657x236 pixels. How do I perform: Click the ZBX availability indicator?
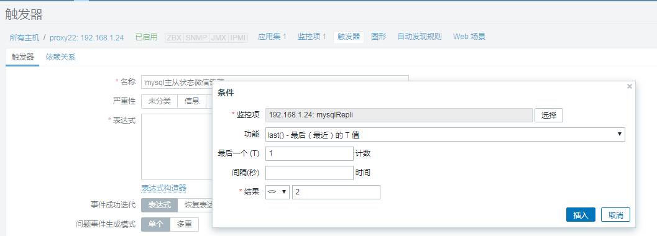(x=174, y=38)
